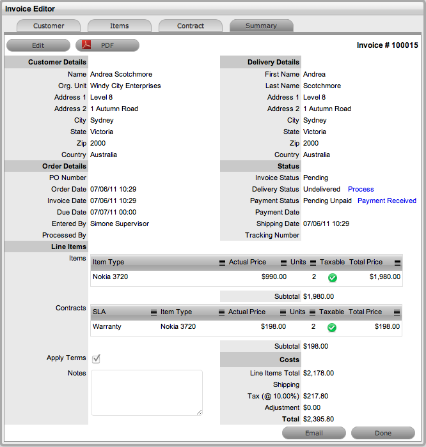Open Total Price column menu in Items table

tap(397, 262)
